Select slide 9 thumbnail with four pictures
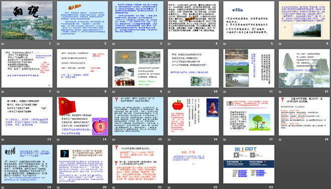Image resolution: width=331 pixels, height=189 pixels. [138, 68]
